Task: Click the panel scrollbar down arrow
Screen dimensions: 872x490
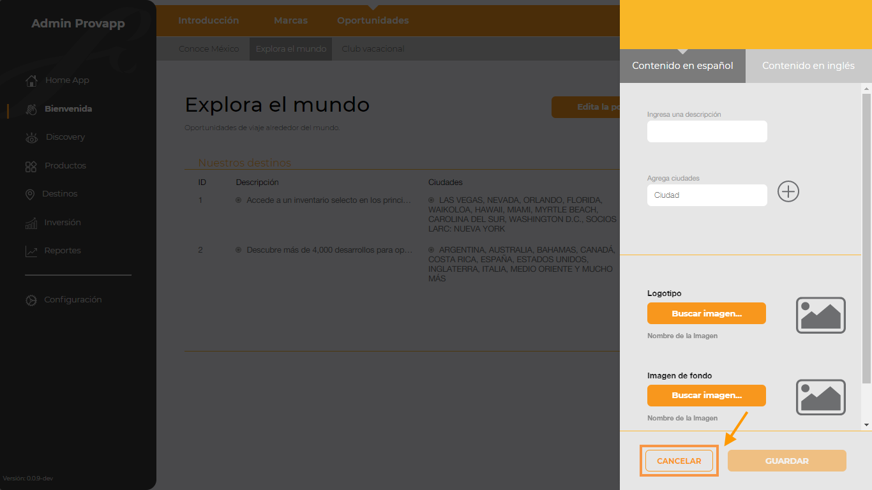Action: [866, 424]
